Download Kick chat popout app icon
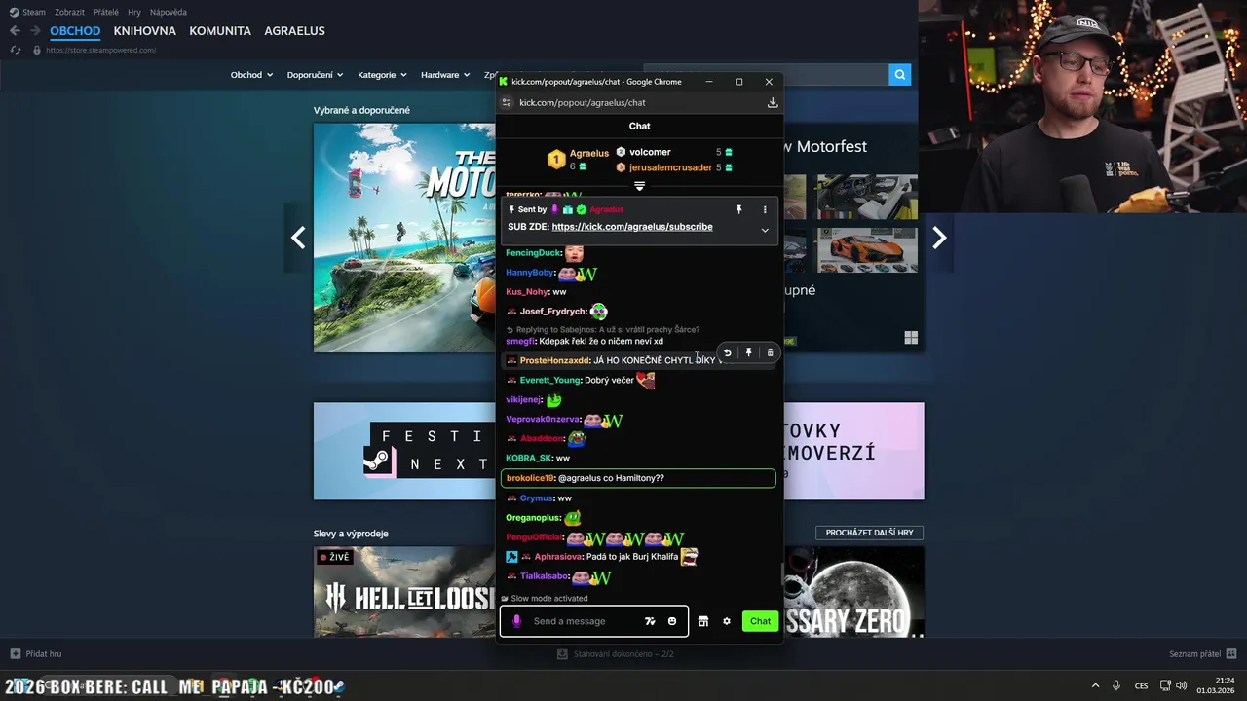This screenshot has height=701, width=1247. 773,102
